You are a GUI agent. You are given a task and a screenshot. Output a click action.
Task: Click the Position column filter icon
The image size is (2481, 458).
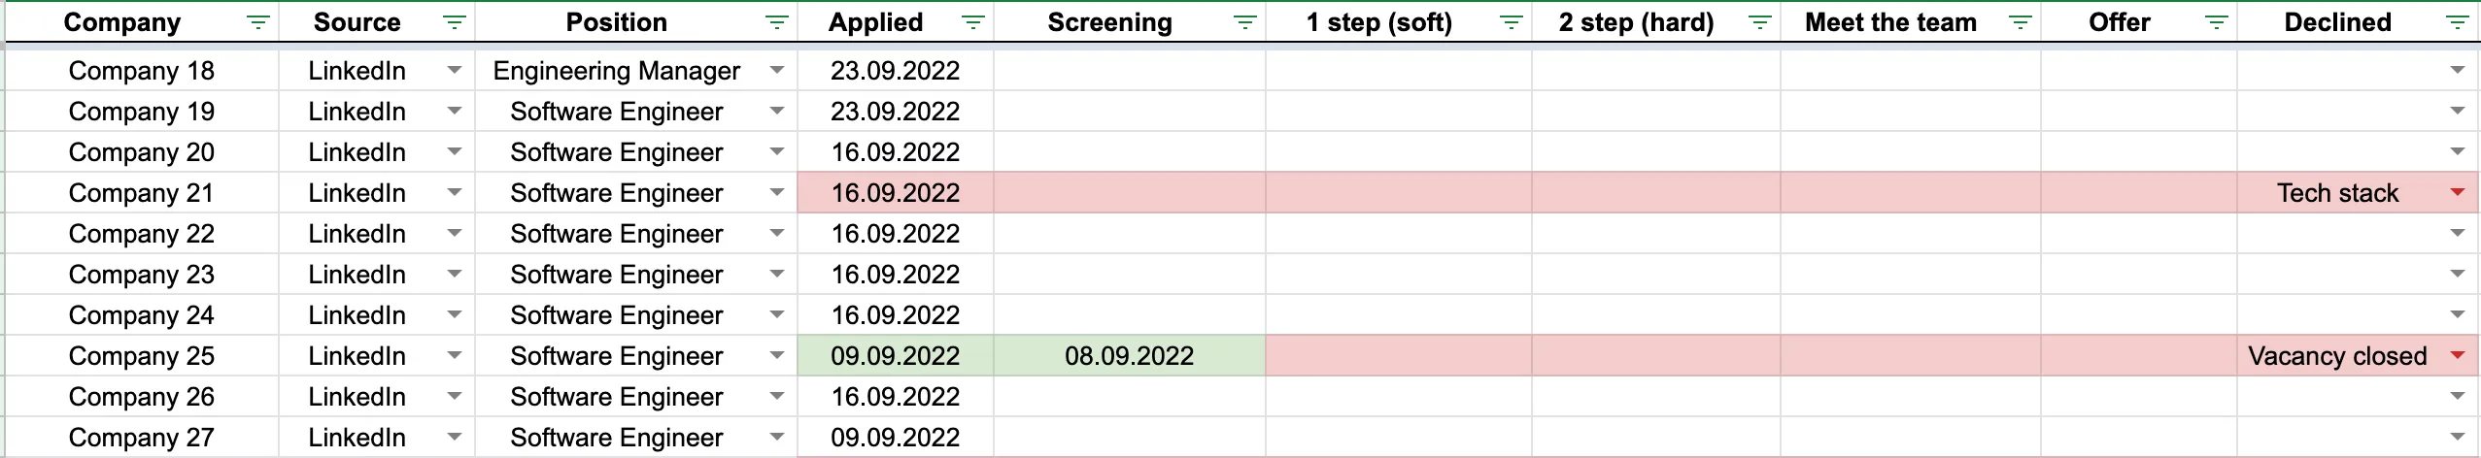(776, 22)
